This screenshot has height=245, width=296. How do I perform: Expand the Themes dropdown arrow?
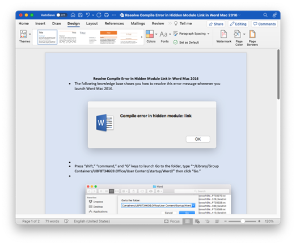(30, 34)
